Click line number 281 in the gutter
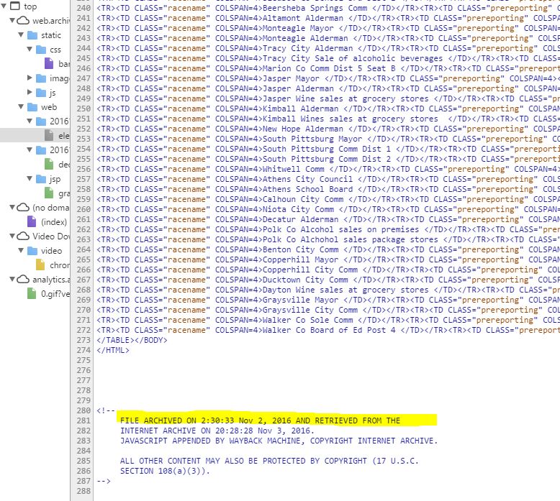The height and width of the screenshot is (501, 560). [x=85, y=420]
